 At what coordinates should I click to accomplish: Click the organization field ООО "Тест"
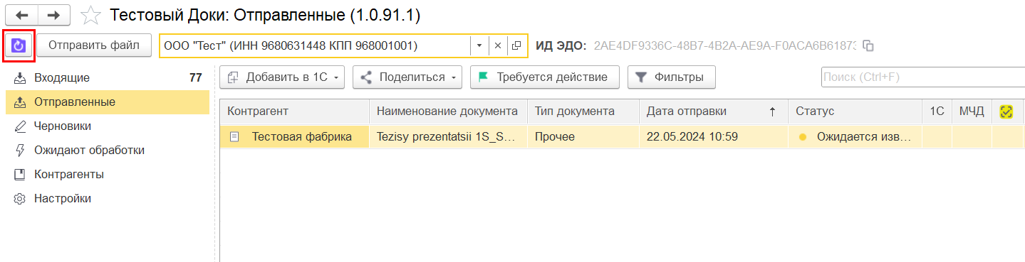tap(315, 45)
